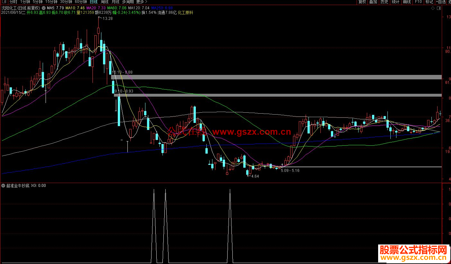Add stock via +自选 button
This screenshot has height=264, width=451.
coord(441,2)
